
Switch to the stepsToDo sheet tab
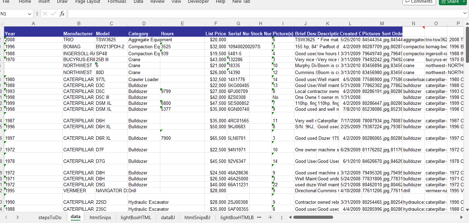click(x=50, y=217)
